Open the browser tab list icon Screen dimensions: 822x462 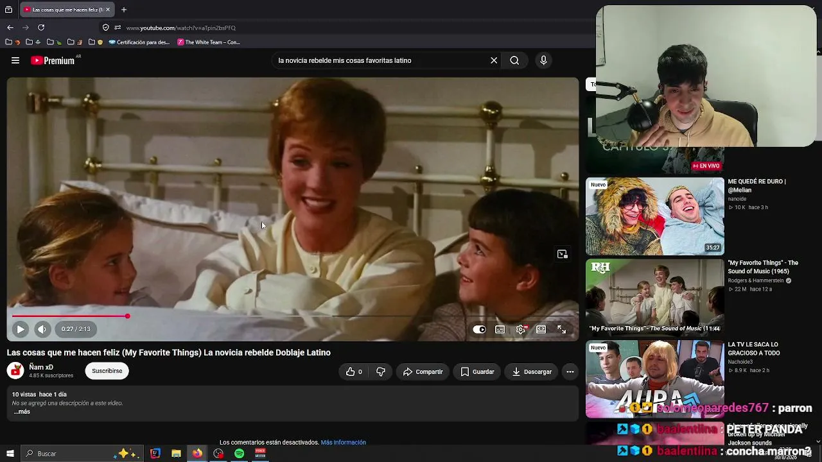click(x=8, y=10)
